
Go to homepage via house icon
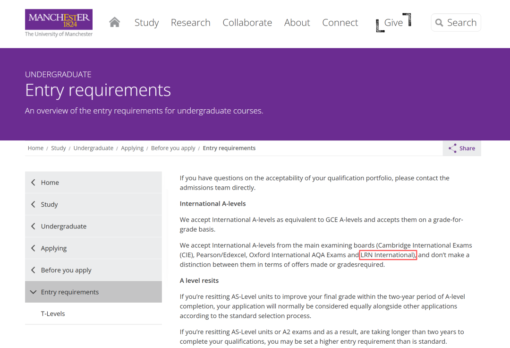point(114,22)
